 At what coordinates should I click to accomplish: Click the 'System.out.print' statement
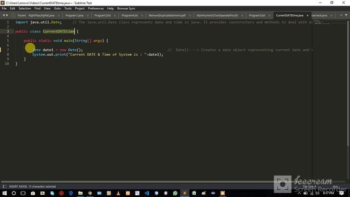click(97, 55)
